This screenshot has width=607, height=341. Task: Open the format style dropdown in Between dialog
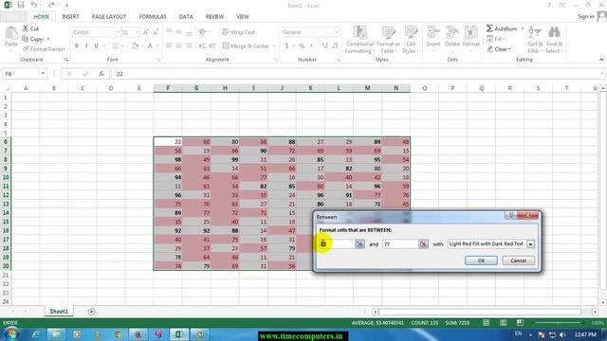pos(530,244)
